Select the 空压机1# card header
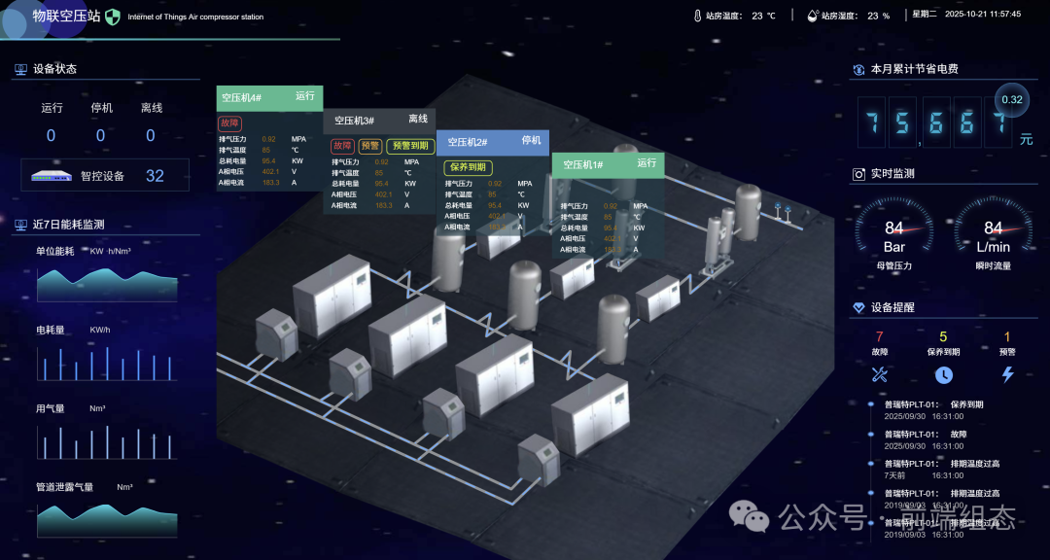 [x=608, y=164]
